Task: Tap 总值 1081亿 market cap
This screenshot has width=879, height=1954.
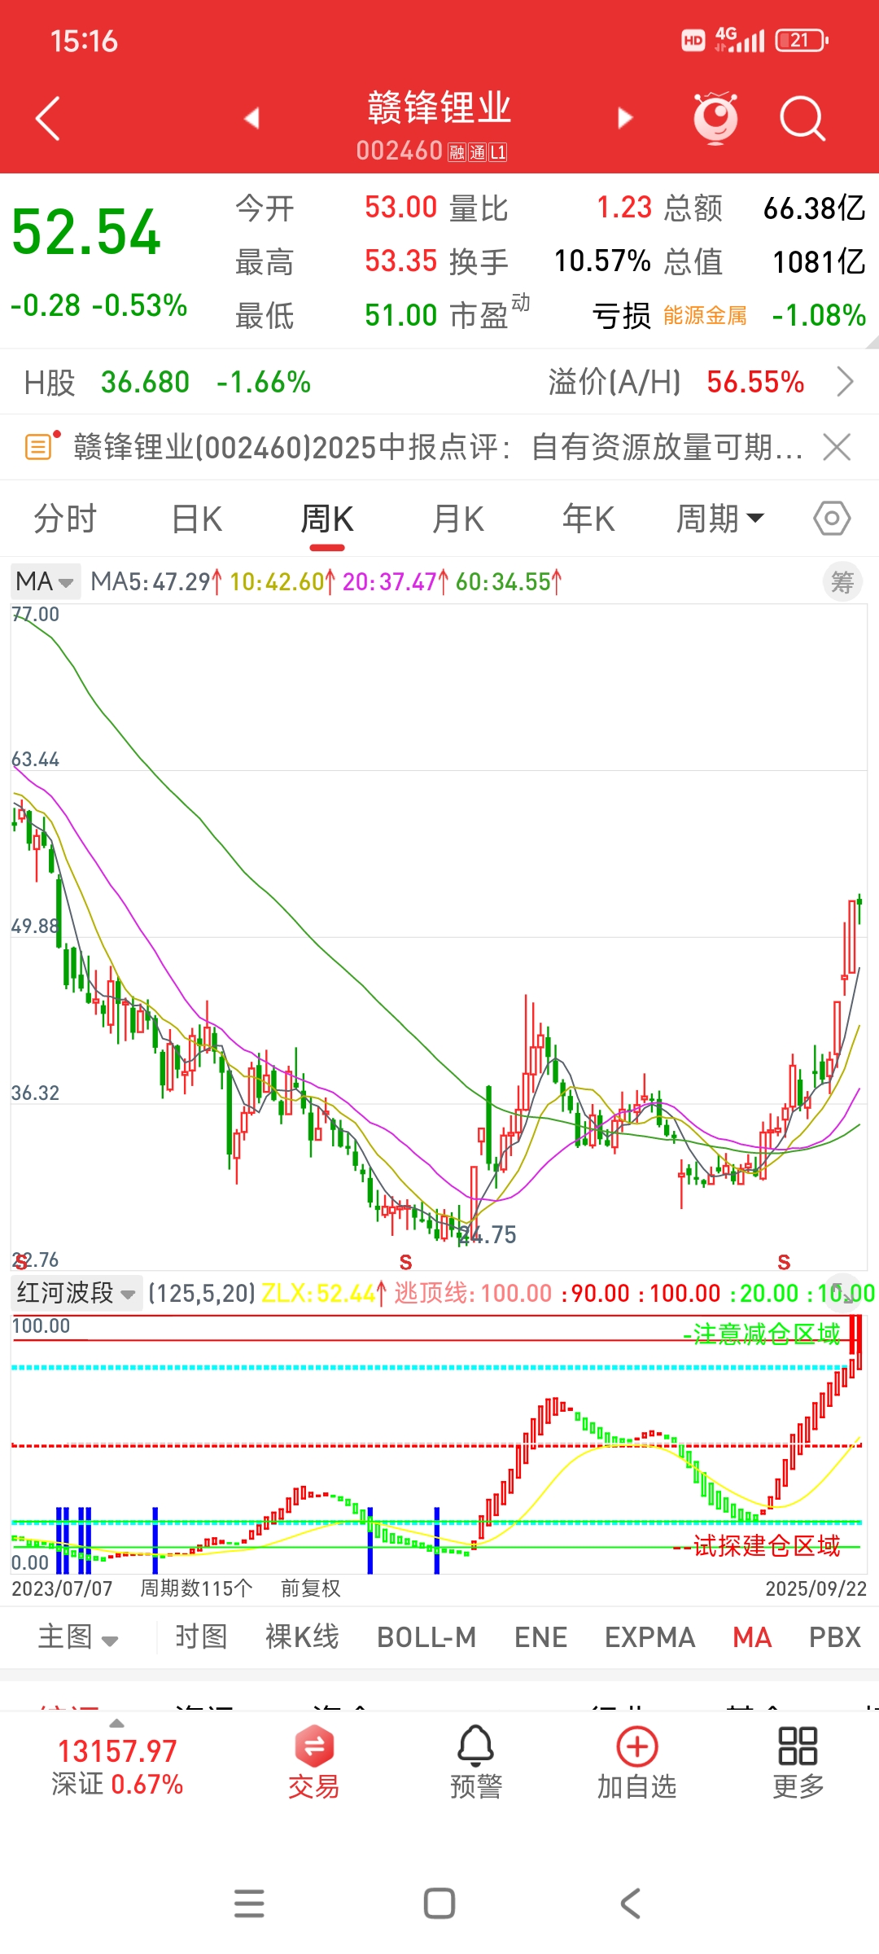Action: pos(819,261)
